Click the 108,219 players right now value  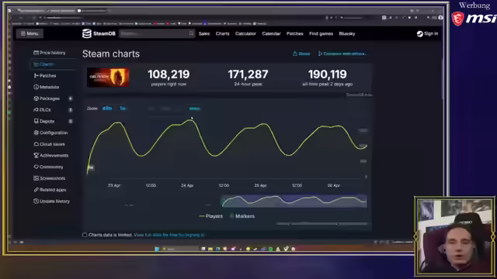coord(169,74)
